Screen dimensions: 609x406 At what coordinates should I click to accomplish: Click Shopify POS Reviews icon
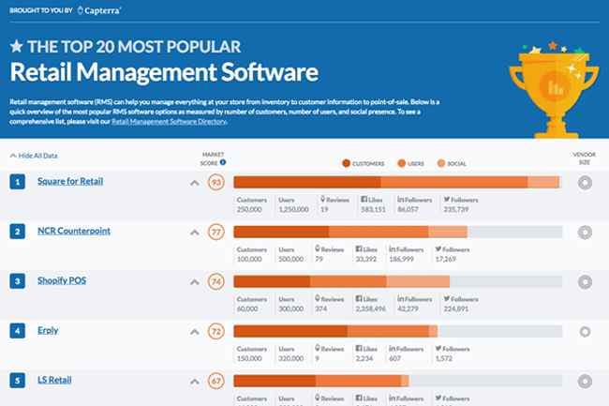[x=318, y=298]
